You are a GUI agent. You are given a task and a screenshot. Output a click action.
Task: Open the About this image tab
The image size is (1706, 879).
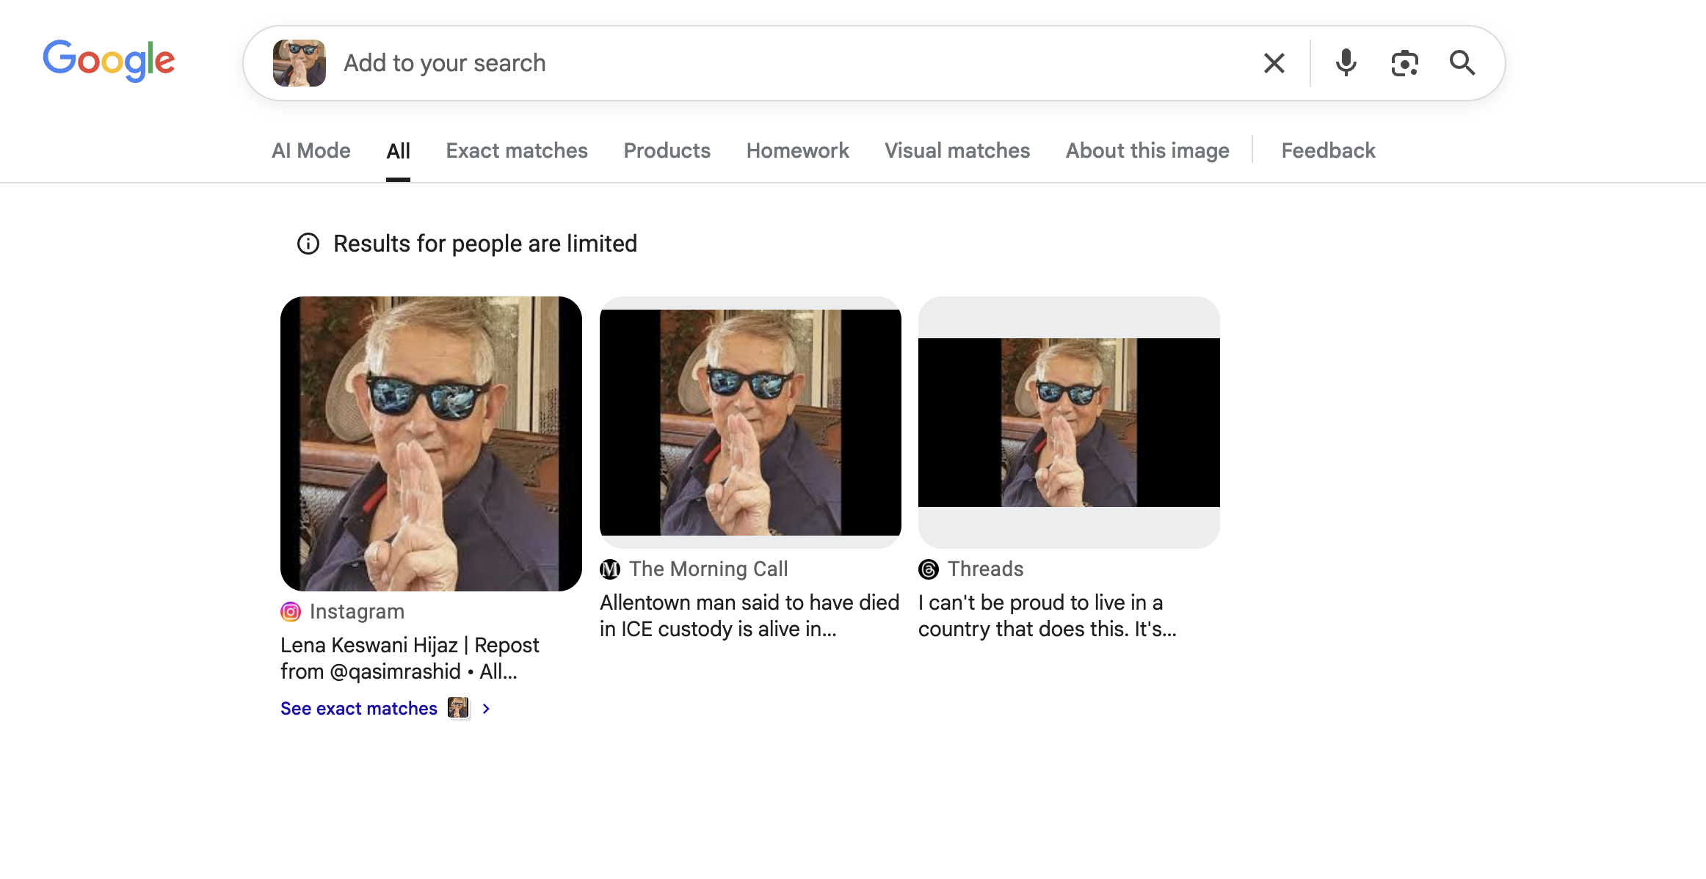pos(1147,150)
